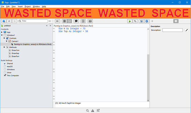Click the code editor scroll down arrow
This screenshot has height=113, width=191.
click(x=148, y=101)
